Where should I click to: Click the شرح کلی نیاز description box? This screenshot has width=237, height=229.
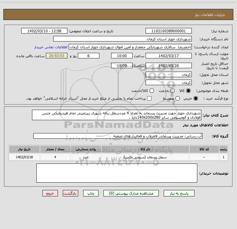(117, 115)
